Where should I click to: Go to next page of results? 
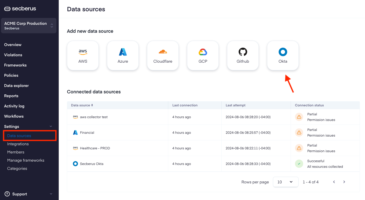point(344,182)
